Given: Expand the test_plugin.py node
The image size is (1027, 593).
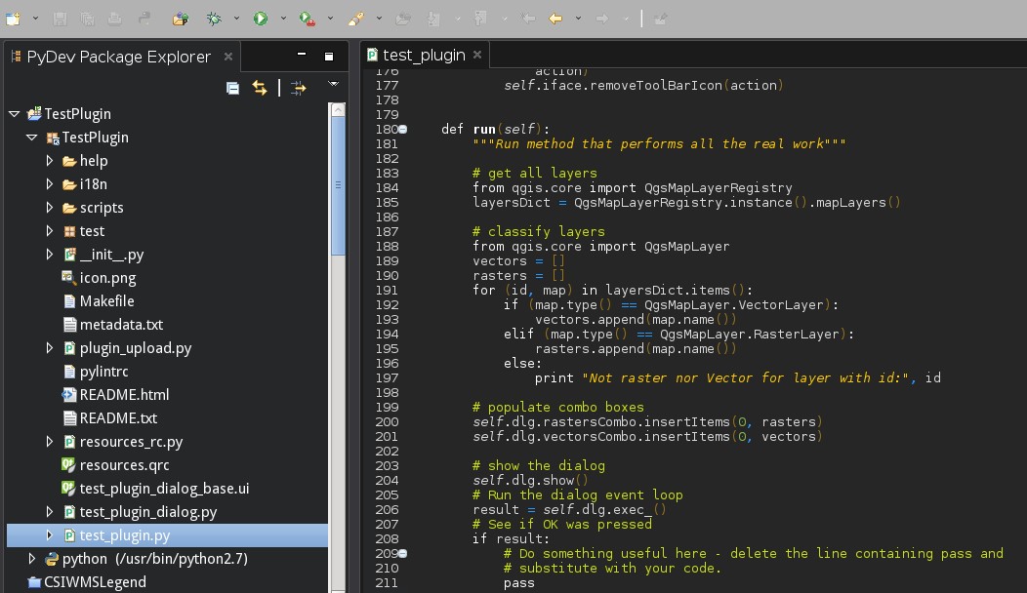Looking at the screenshot, I should pos(50,534).
